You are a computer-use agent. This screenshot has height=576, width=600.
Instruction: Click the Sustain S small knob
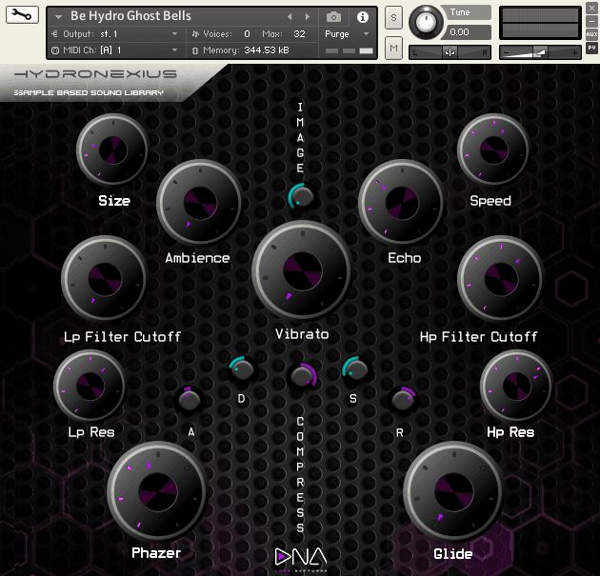(x=355, y=369)
